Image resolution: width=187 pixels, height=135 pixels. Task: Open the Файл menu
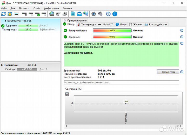coord(4,8)
